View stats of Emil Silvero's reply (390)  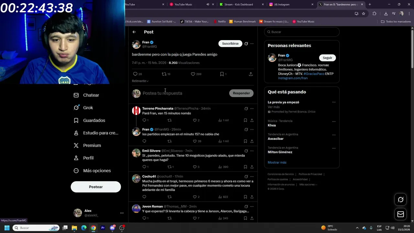[x=223, y=167]
